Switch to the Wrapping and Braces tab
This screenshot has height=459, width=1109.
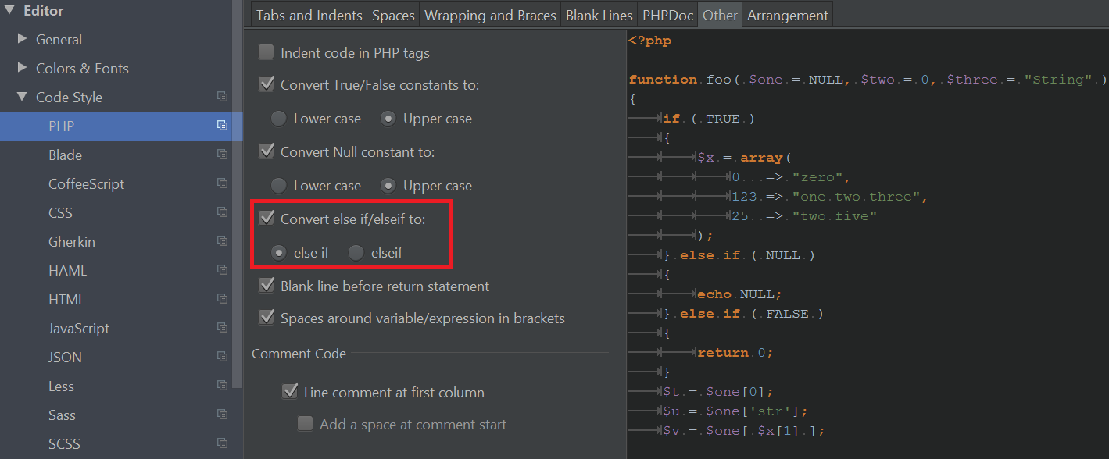(x=490, y=15)
